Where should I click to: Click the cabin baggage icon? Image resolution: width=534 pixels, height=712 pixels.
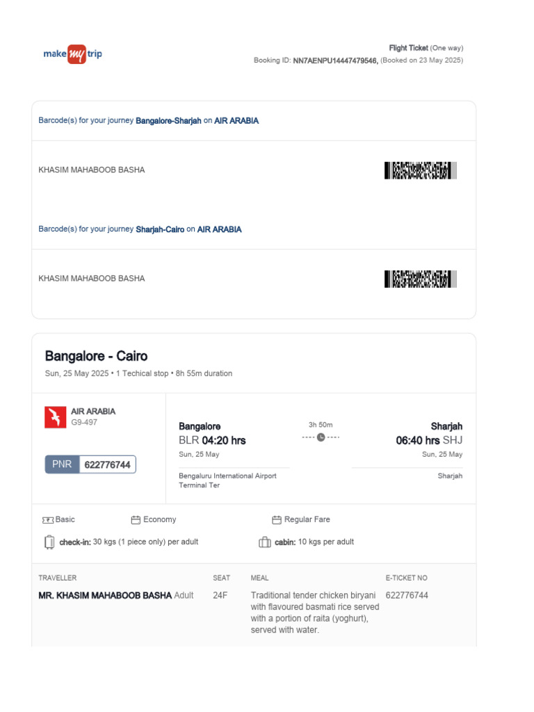point(264,542)
